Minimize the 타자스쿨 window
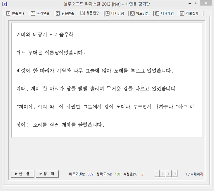This screenshot has height=191, width=214. point(190,3)
